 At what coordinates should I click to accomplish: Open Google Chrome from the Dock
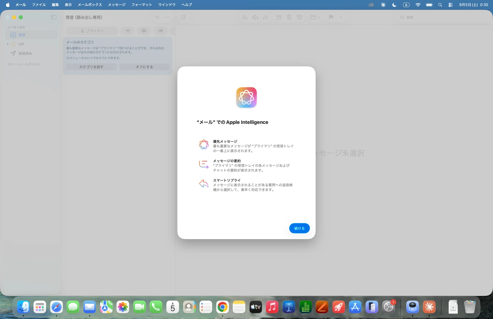click(x=223, y=307)
